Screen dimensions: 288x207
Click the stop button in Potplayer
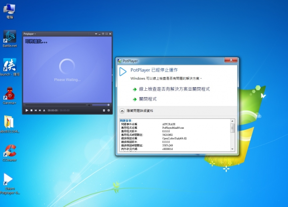(32, 110)
